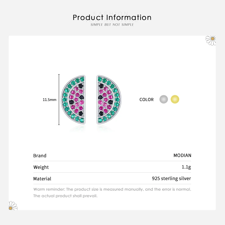Click the COLOR label
This screenshot has width=225, height=225.
pyautogui.click(x=147, y=100)
